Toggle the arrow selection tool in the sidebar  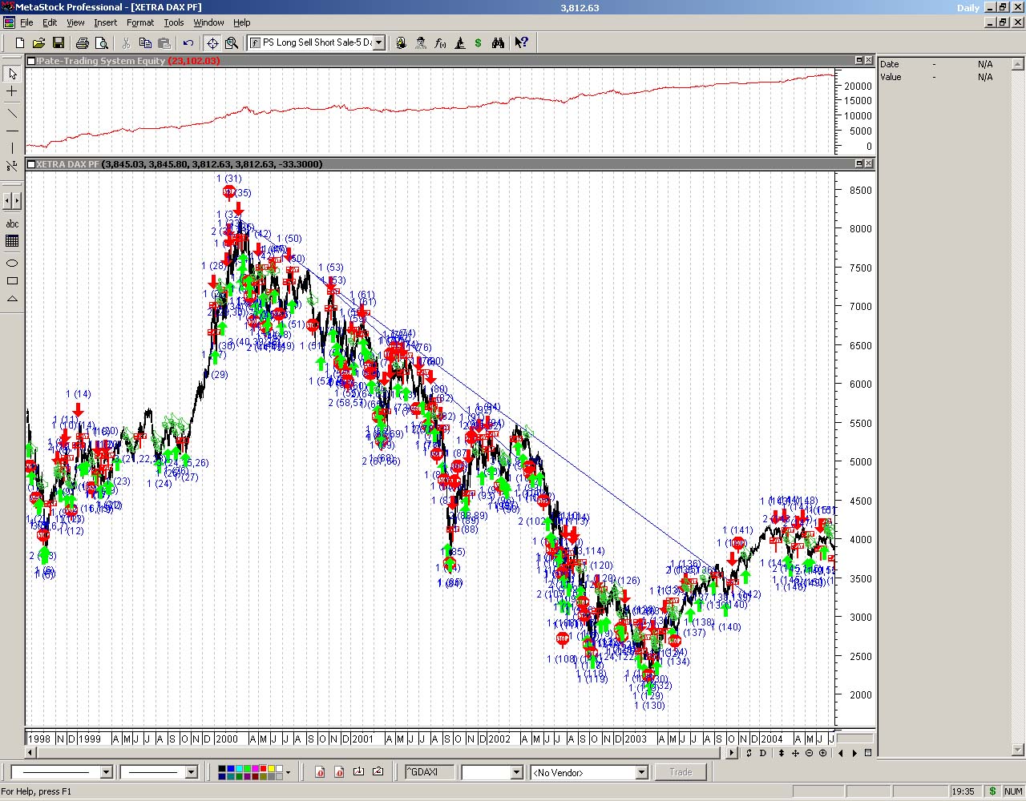(12, 74)
